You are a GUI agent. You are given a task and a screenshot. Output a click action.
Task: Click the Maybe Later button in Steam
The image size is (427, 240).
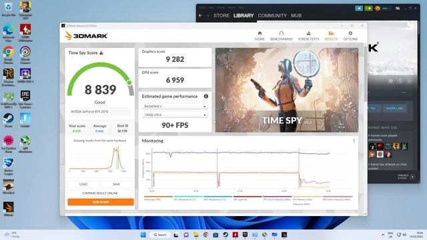394,108
